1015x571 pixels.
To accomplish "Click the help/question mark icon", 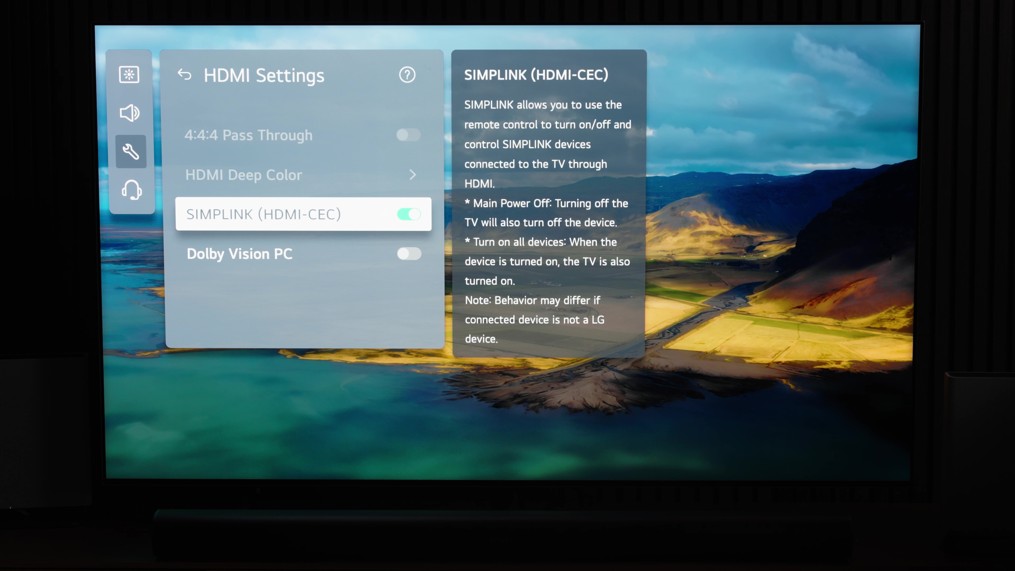I will [x=407, y=75].
